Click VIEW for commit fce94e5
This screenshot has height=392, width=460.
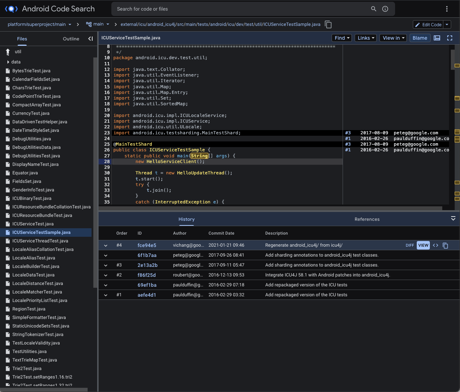point(423,245)
